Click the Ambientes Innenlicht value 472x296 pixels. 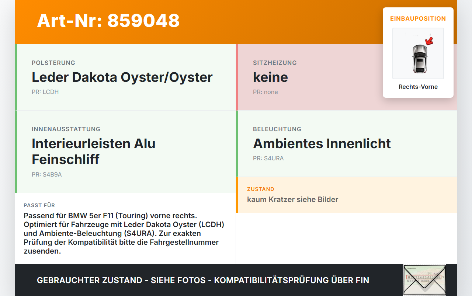pyautogui.click(x=322, y=143)
